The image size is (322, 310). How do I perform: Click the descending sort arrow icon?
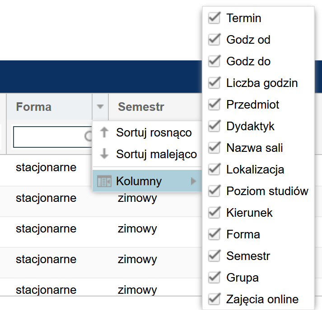pos(104,154)
